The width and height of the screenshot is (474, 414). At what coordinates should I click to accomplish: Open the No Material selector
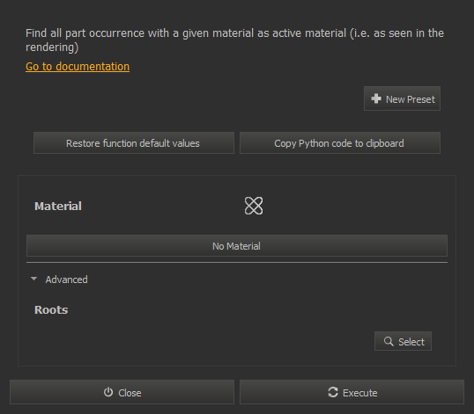(237, 246)
